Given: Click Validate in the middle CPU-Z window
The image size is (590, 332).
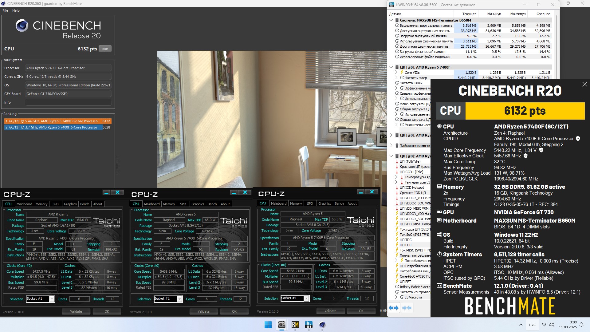Looking at the screenshot, I should point(203,311).
